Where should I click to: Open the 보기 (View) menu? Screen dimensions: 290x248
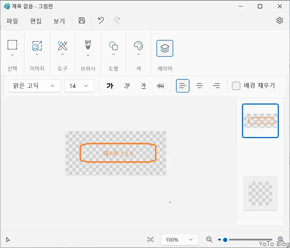[x=59, y=21]
